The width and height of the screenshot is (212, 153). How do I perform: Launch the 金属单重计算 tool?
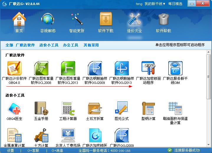pos(14,135)
